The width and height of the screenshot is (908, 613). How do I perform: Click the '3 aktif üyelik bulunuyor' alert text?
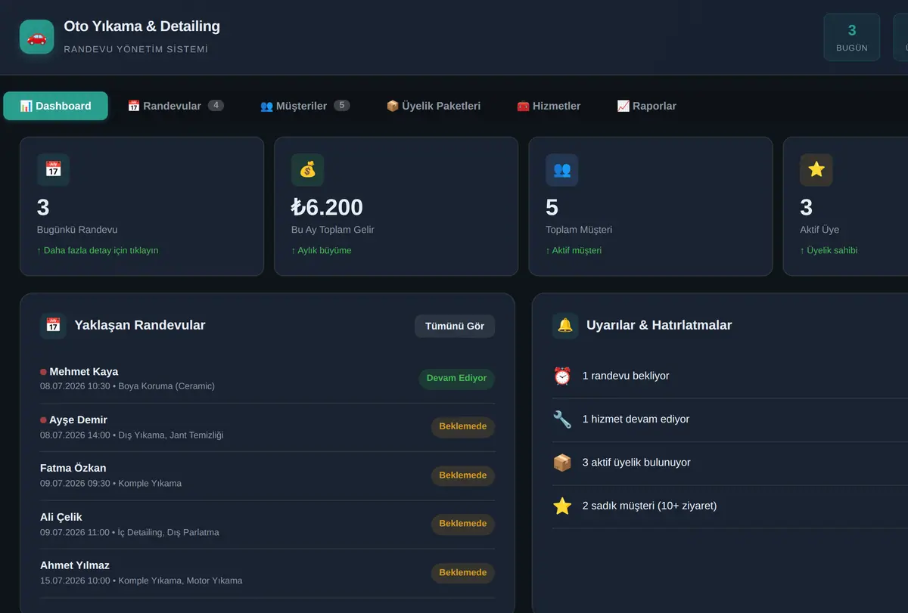[636, 463]
